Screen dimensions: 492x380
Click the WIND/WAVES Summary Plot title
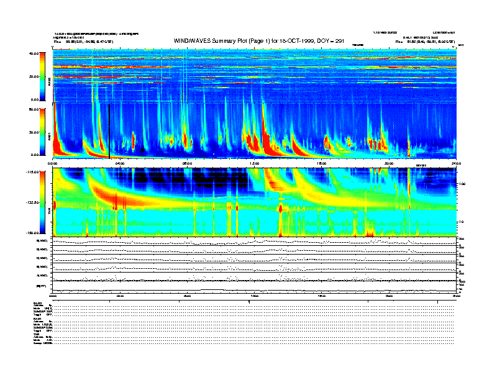[x=259, y=41]
